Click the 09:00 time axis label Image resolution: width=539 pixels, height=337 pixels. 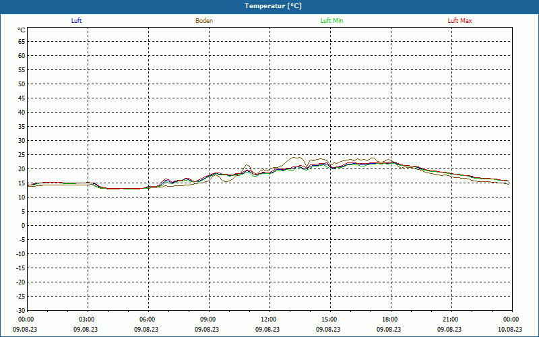(208, 319)
